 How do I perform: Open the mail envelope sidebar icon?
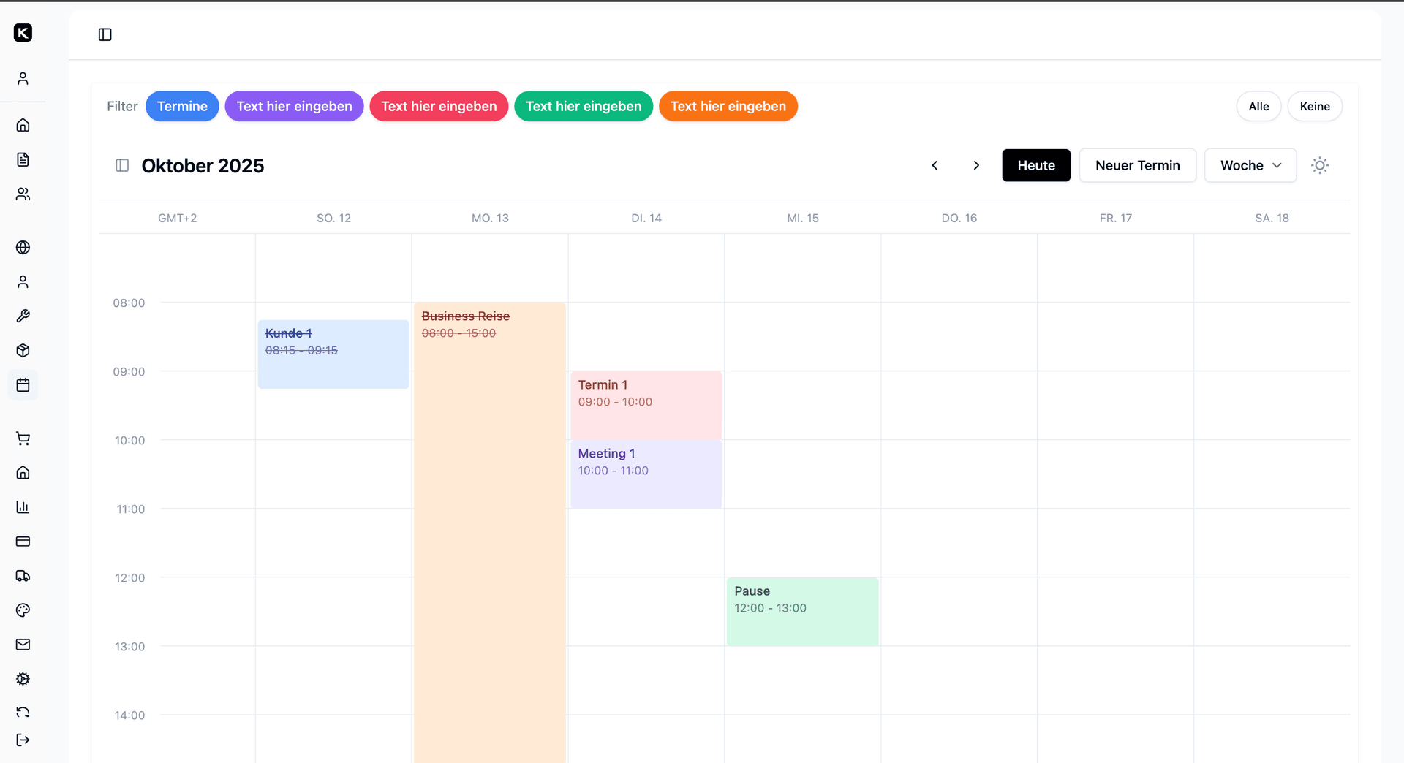[x=23, y=645]
